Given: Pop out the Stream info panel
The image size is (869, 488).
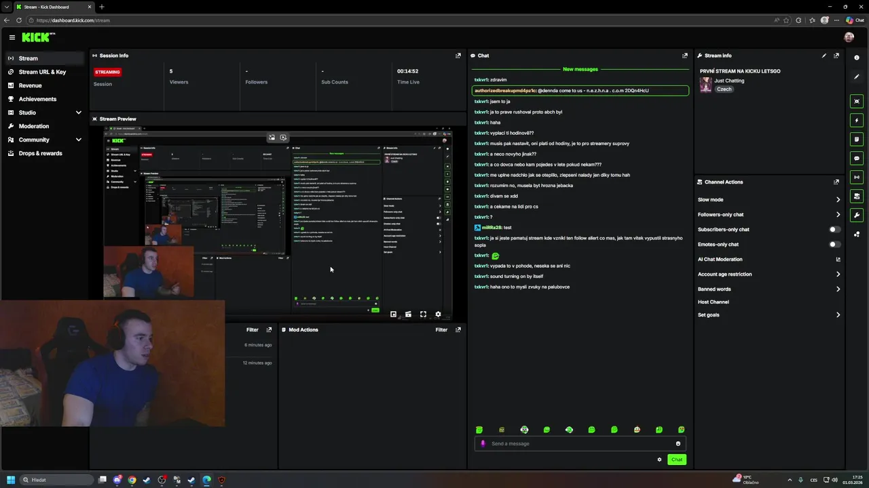Looking at the screenshot, I should (836, 56).
